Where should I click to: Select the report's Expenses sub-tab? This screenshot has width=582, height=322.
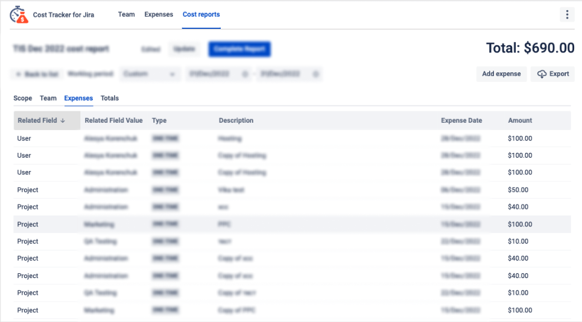(x=78, y=98)
